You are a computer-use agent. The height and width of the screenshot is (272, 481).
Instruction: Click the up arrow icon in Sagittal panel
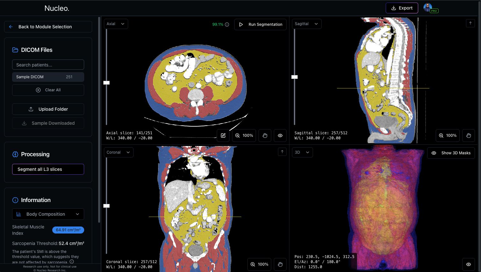[x=470, y=23]
